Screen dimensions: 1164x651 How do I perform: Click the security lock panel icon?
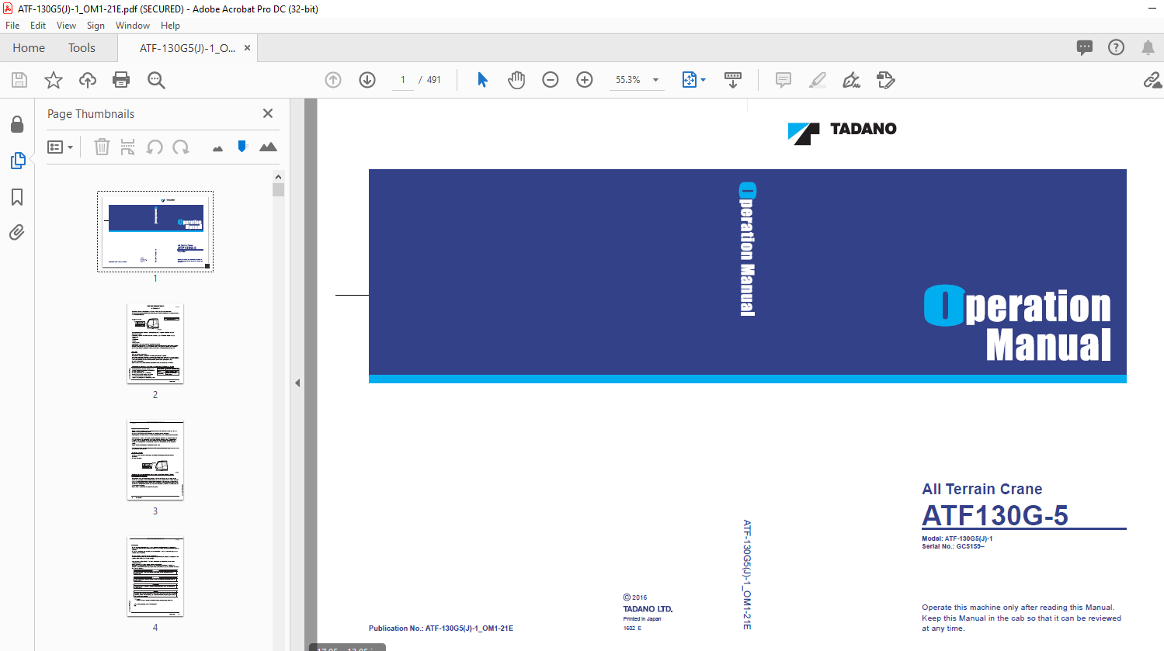pos(17,124)
